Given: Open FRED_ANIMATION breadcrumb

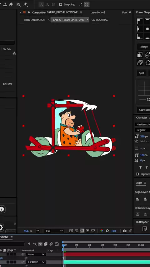Looking at the screenshot, I should [x=35, y=20].
